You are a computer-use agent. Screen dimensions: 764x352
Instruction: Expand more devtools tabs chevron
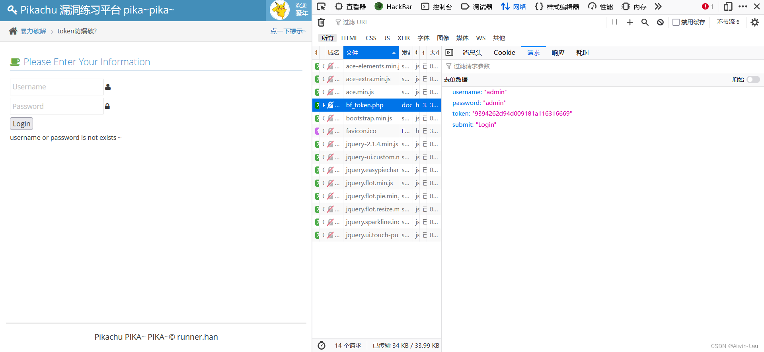pos(658,7)
